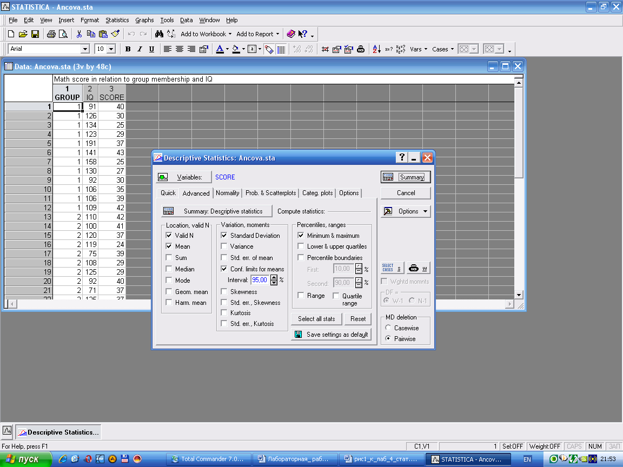Click the Print Preview toolbar icon
This screenshot has height=467, width=623.
63,34
